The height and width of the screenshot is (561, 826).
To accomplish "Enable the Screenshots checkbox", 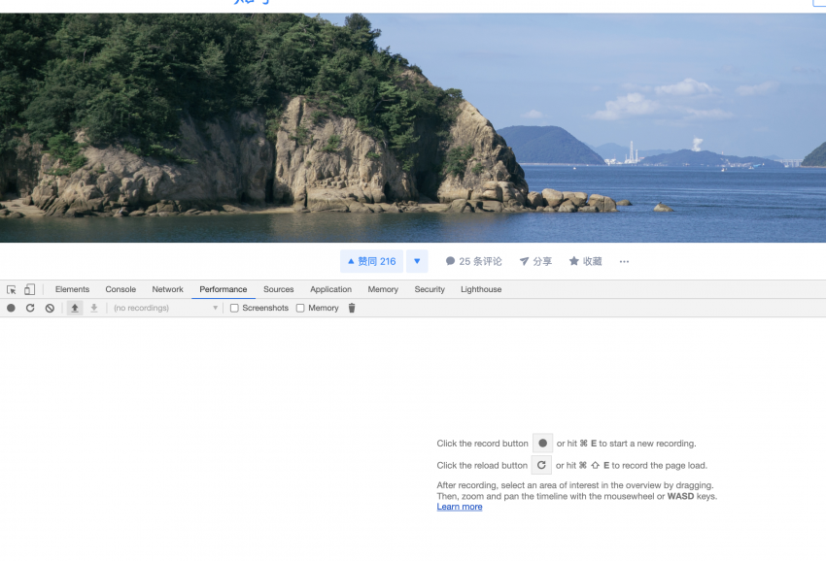I will pos(234,308).
